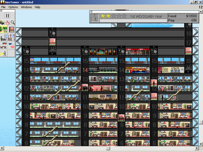Viewport: 203px width, 152px height.
Task: Click the elevator car with two passengers on floor 9
Action: (x=121, y=118)
